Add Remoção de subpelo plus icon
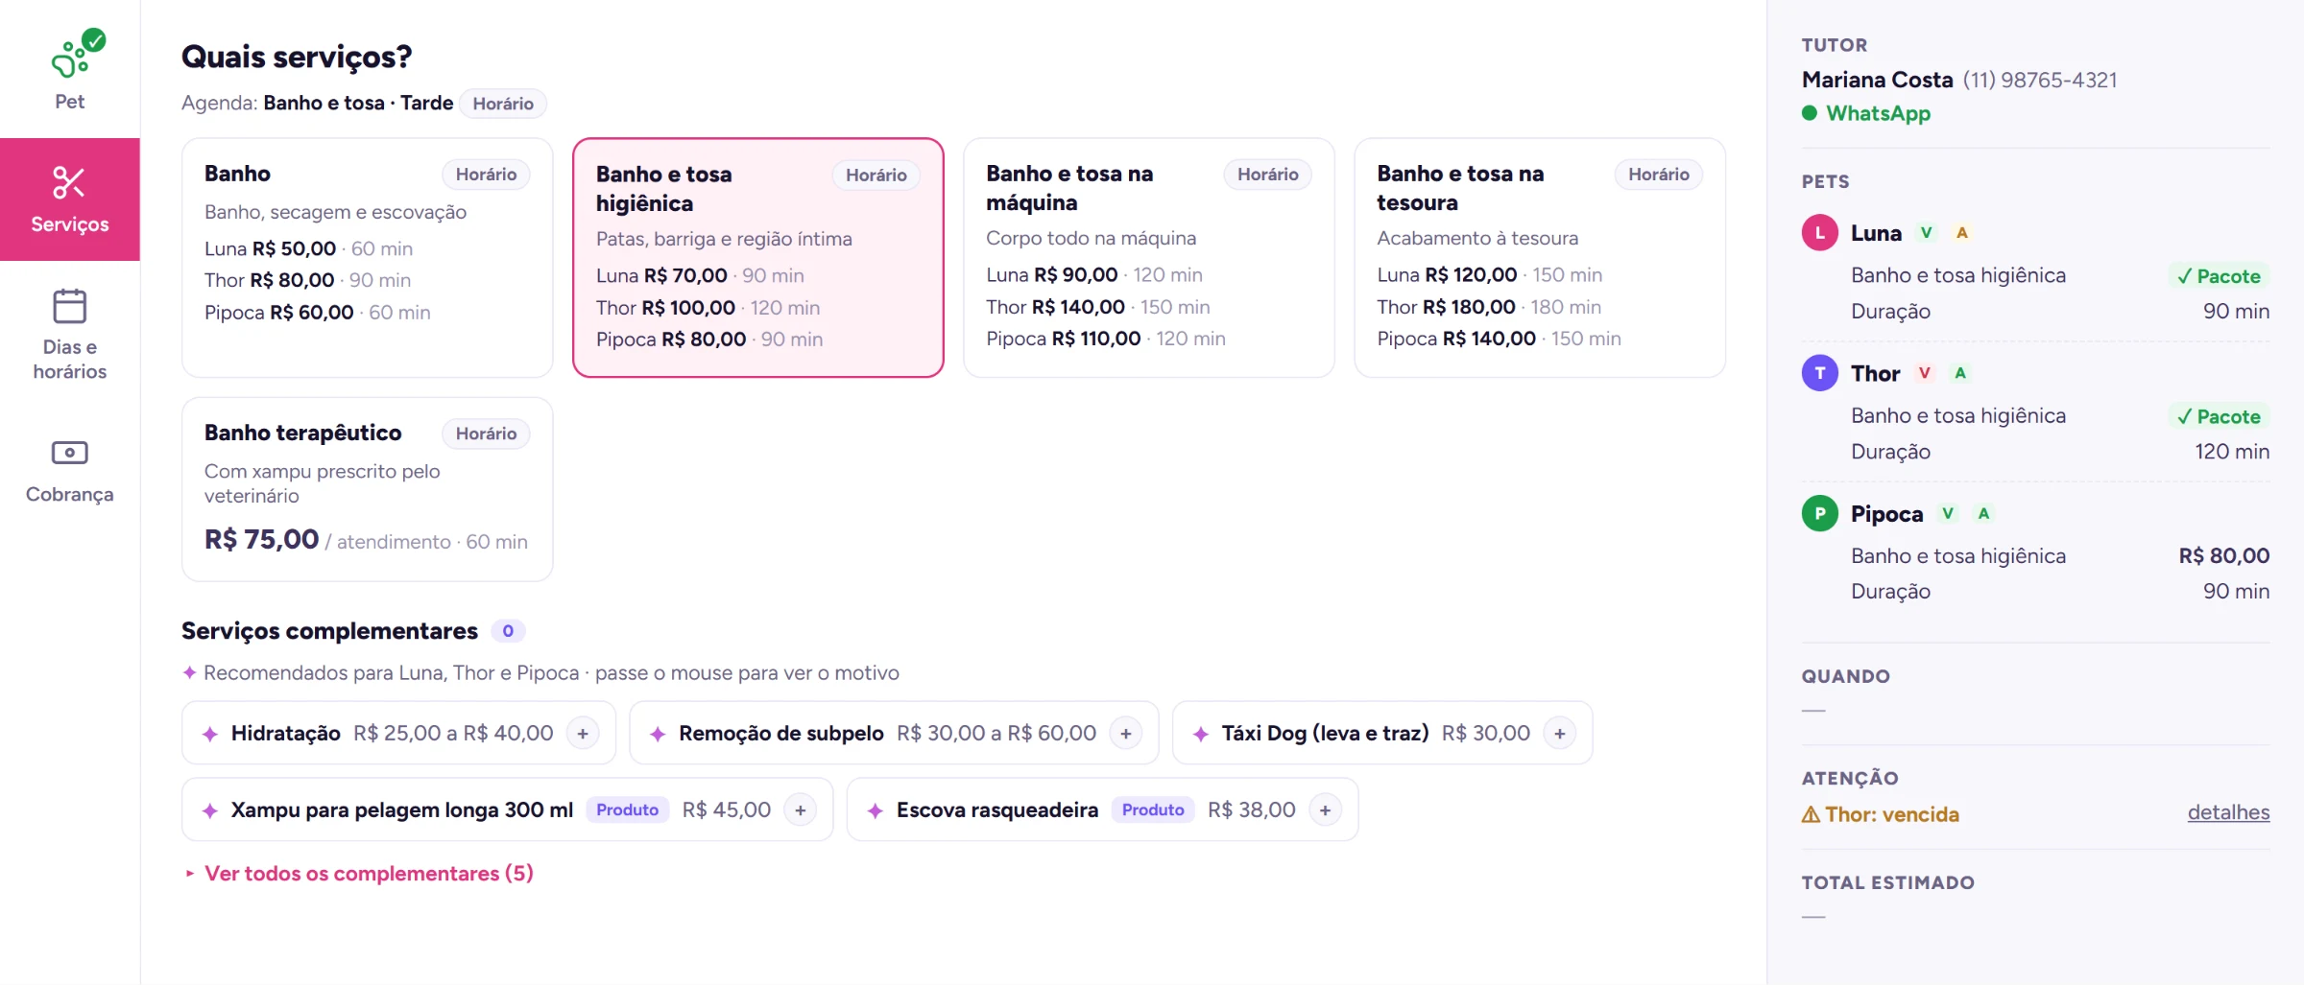The width and height of the screenshot is (2304, 985). [1126, 733]
